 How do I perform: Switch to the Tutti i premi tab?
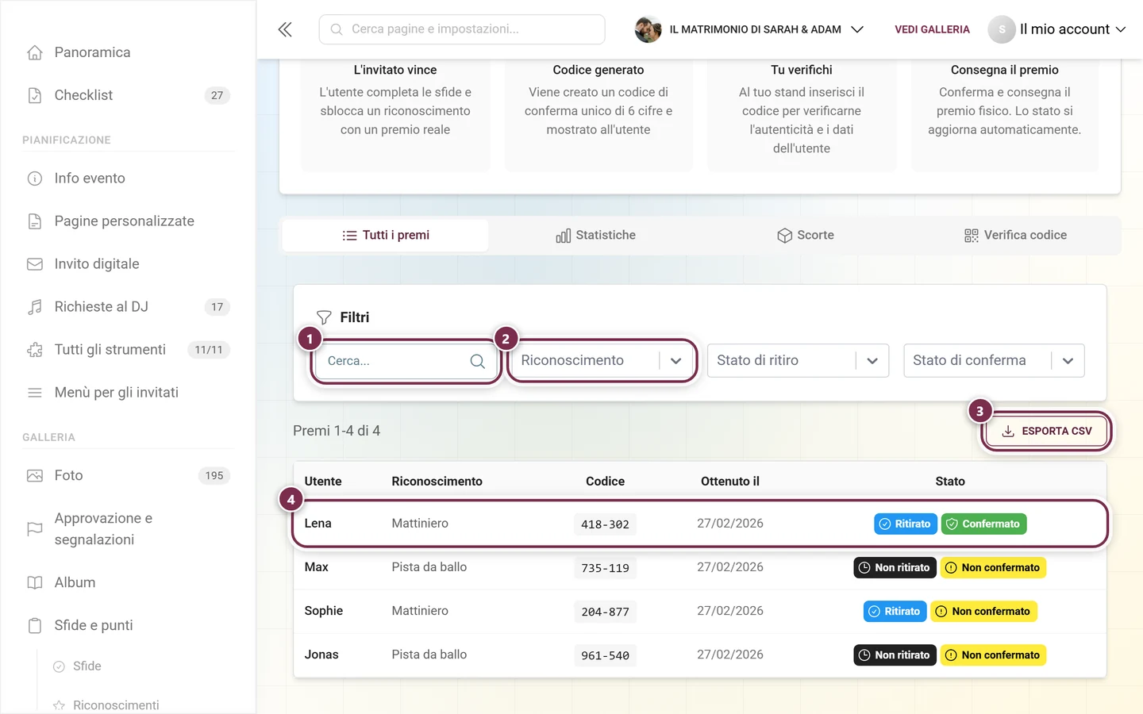tap(386, 236)
